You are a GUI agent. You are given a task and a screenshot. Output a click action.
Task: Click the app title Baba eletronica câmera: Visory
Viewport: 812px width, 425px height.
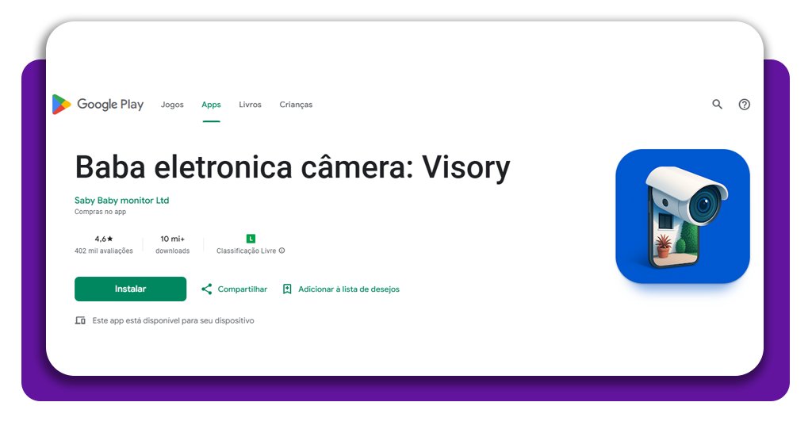click(293, 167)
